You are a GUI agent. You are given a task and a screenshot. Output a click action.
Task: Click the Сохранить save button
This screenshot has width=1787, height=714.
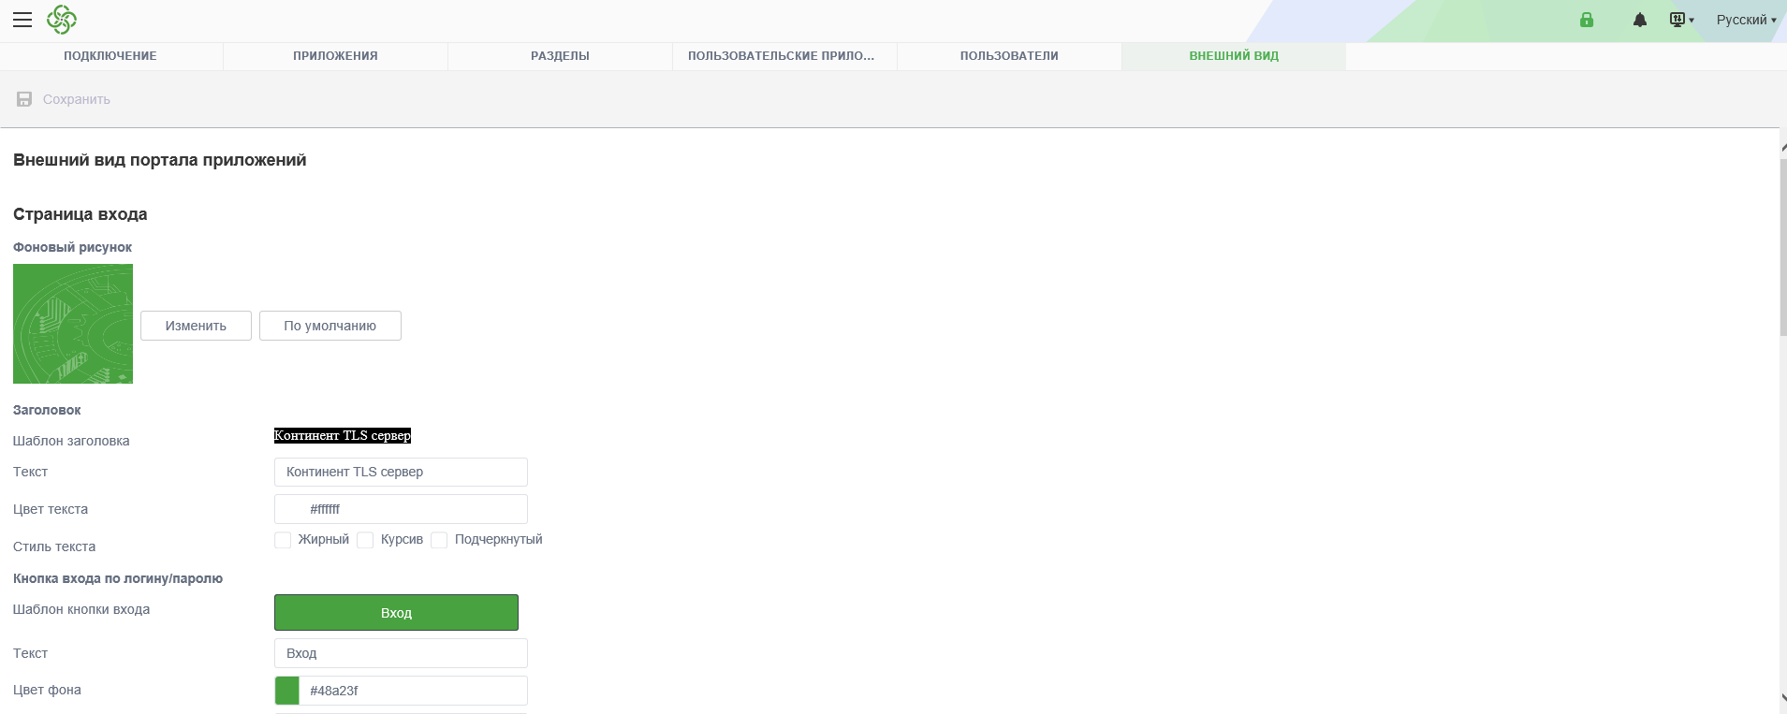tap(64, 99)
